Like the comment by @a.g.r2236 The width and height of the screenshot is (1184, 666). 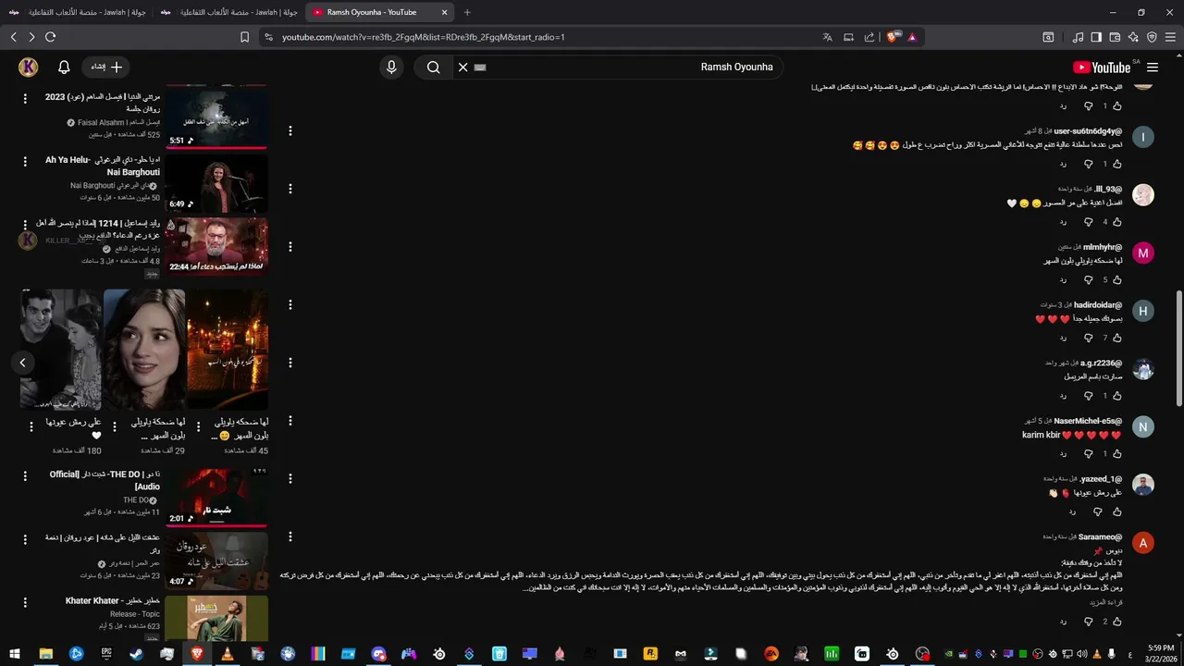click(1117, 396)
